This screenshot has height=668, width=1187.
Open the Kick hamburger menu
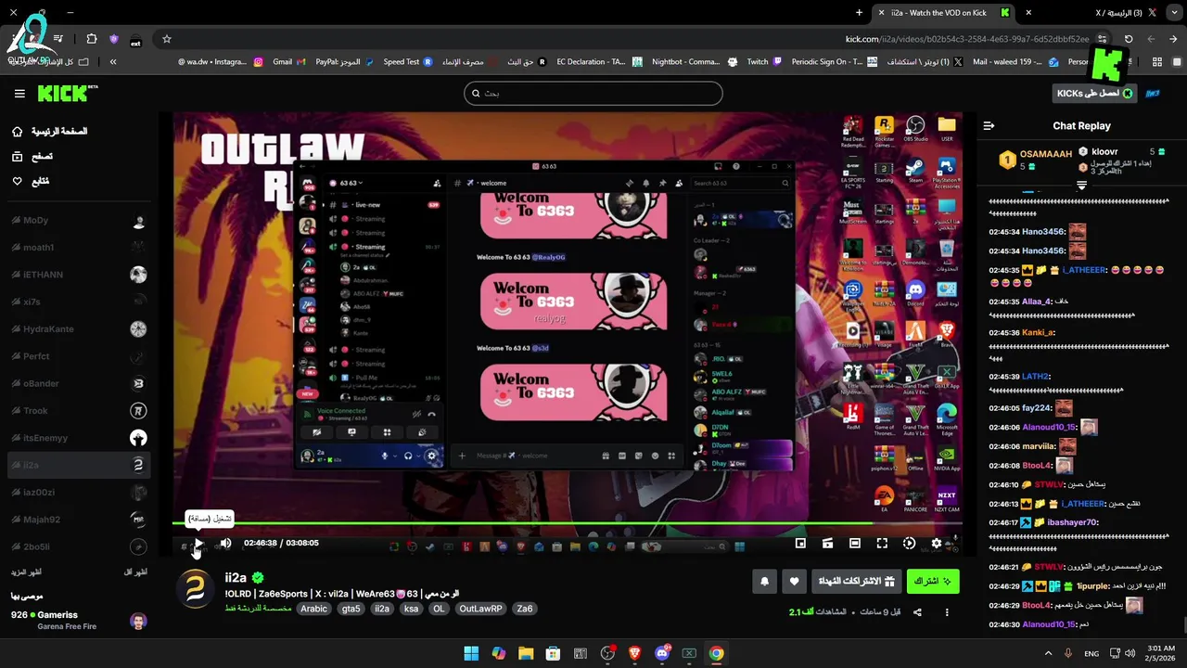point(19,94)
